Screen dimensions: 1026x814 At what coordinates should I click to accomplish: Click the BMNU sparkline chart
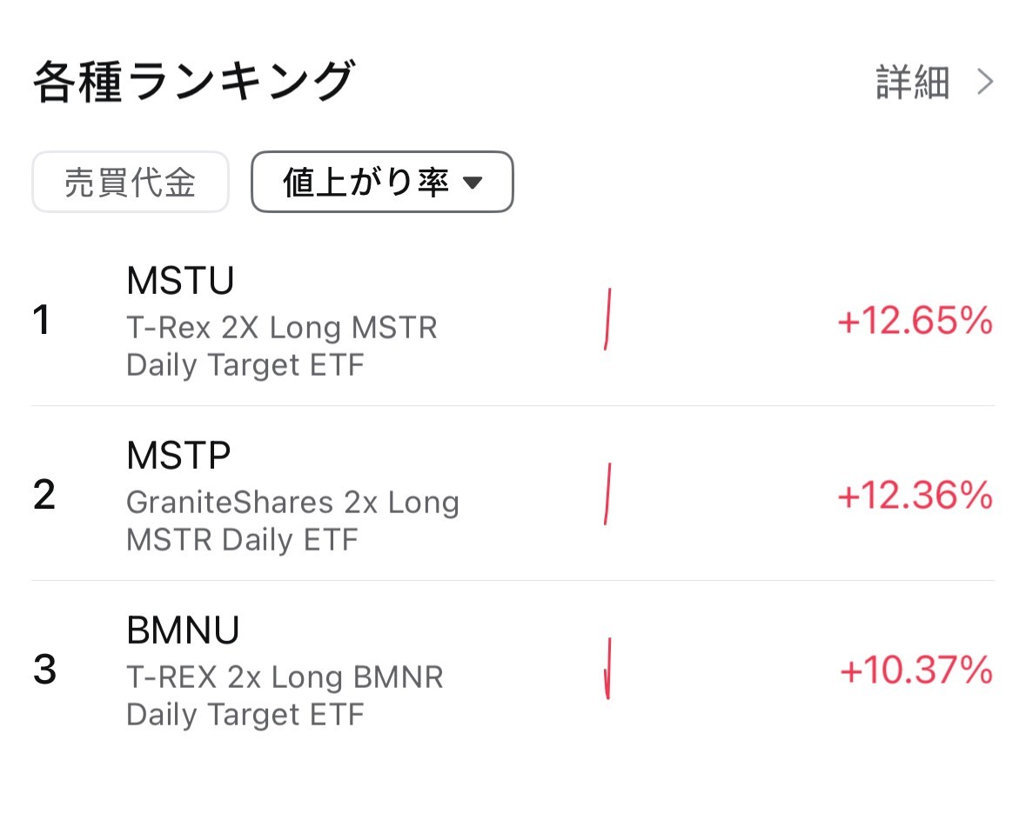coord(607,668)
